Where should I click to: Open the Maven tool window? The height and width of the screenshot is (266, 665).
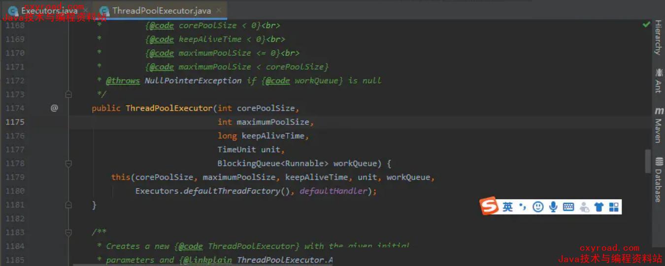click(x=658, y=125)
